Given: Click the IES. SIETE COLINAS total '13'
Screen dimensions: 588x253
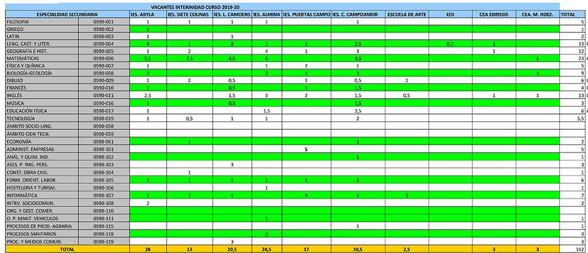Looking at the screenshot, I should [189, 249].
